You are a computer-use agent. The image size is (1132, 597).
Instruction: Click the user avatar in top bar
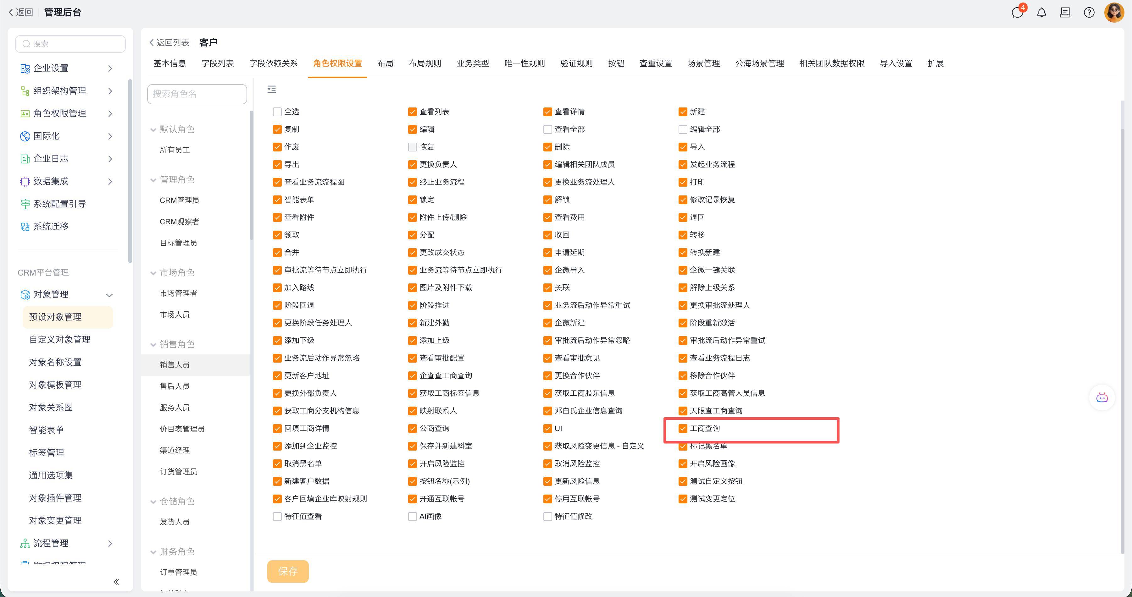1114,12
